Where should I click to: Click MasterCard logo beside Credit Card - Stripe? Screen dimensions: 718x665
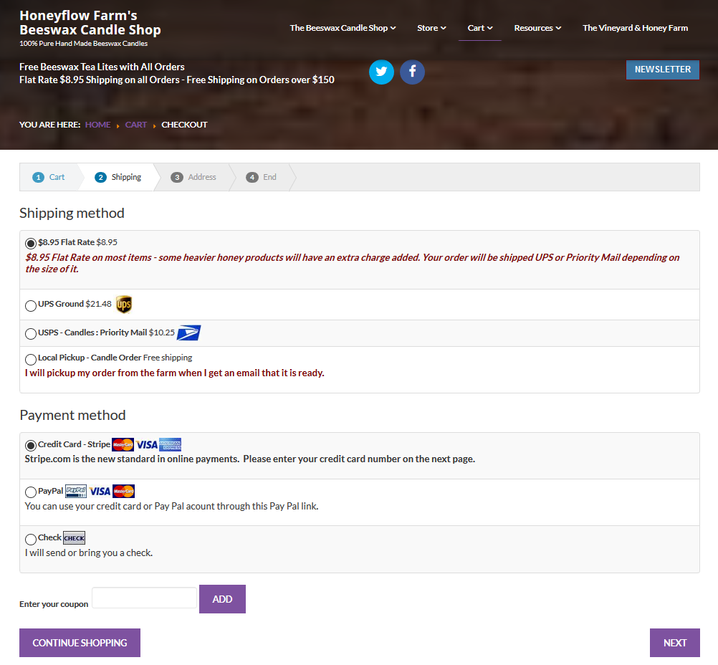click(x=123, y=445)
